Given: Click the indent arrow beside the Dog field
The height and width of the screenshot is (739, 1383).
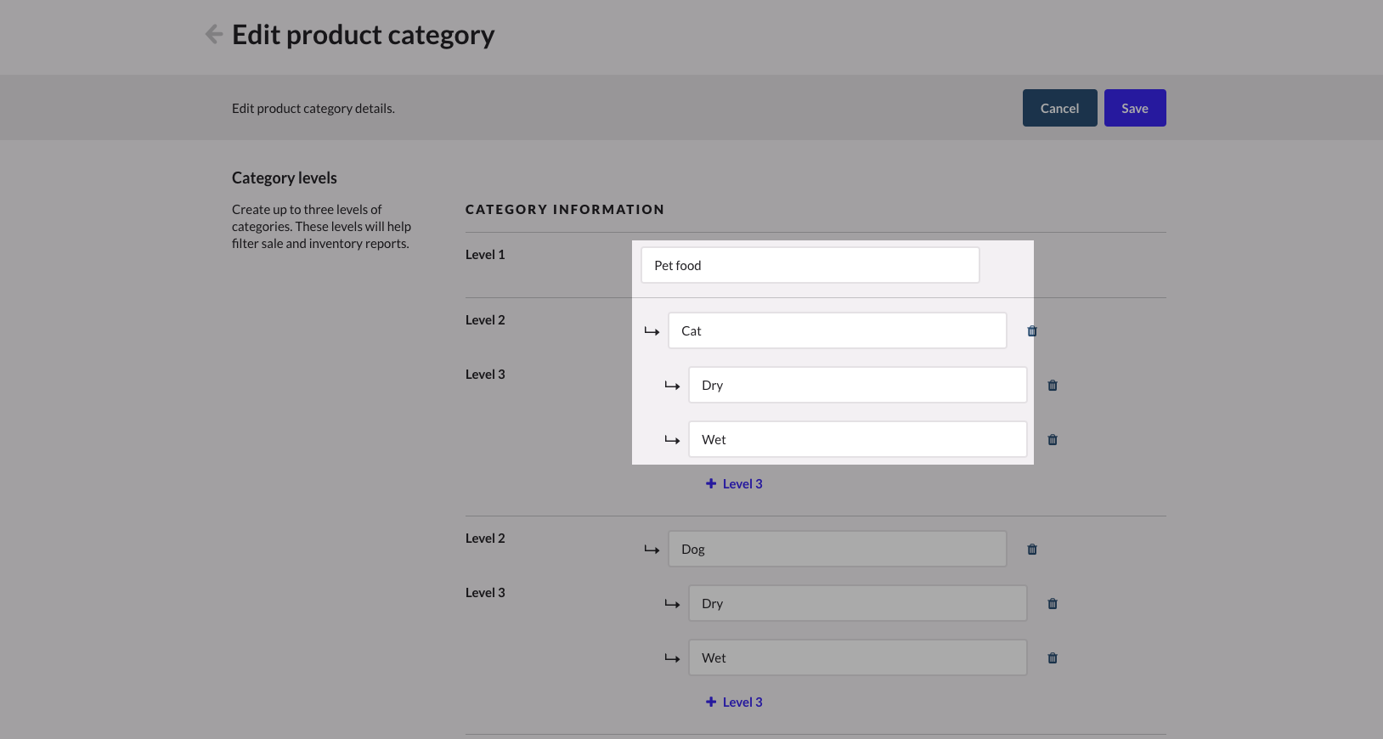Looking at the screenshot, I should (652, 550).
